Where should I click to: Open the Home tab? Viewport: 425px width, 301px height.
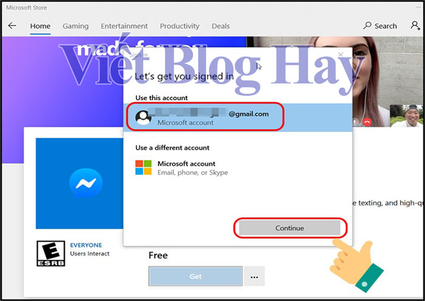click(40, 26)
